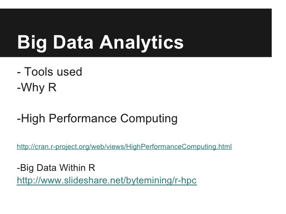Click the "-Big Data Within R" text line

pyautogui.click(x=56, y=168)
